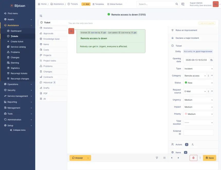221x170 pixels.
Task: Open Status dropdown showing New
Action: click(198, 83)
